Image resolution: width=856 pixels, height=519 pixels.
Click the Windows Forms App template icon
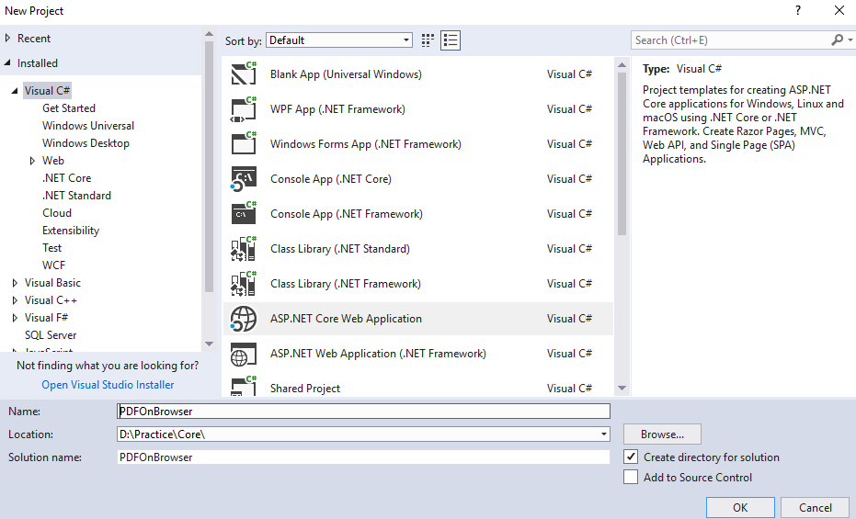pos(244,143)
